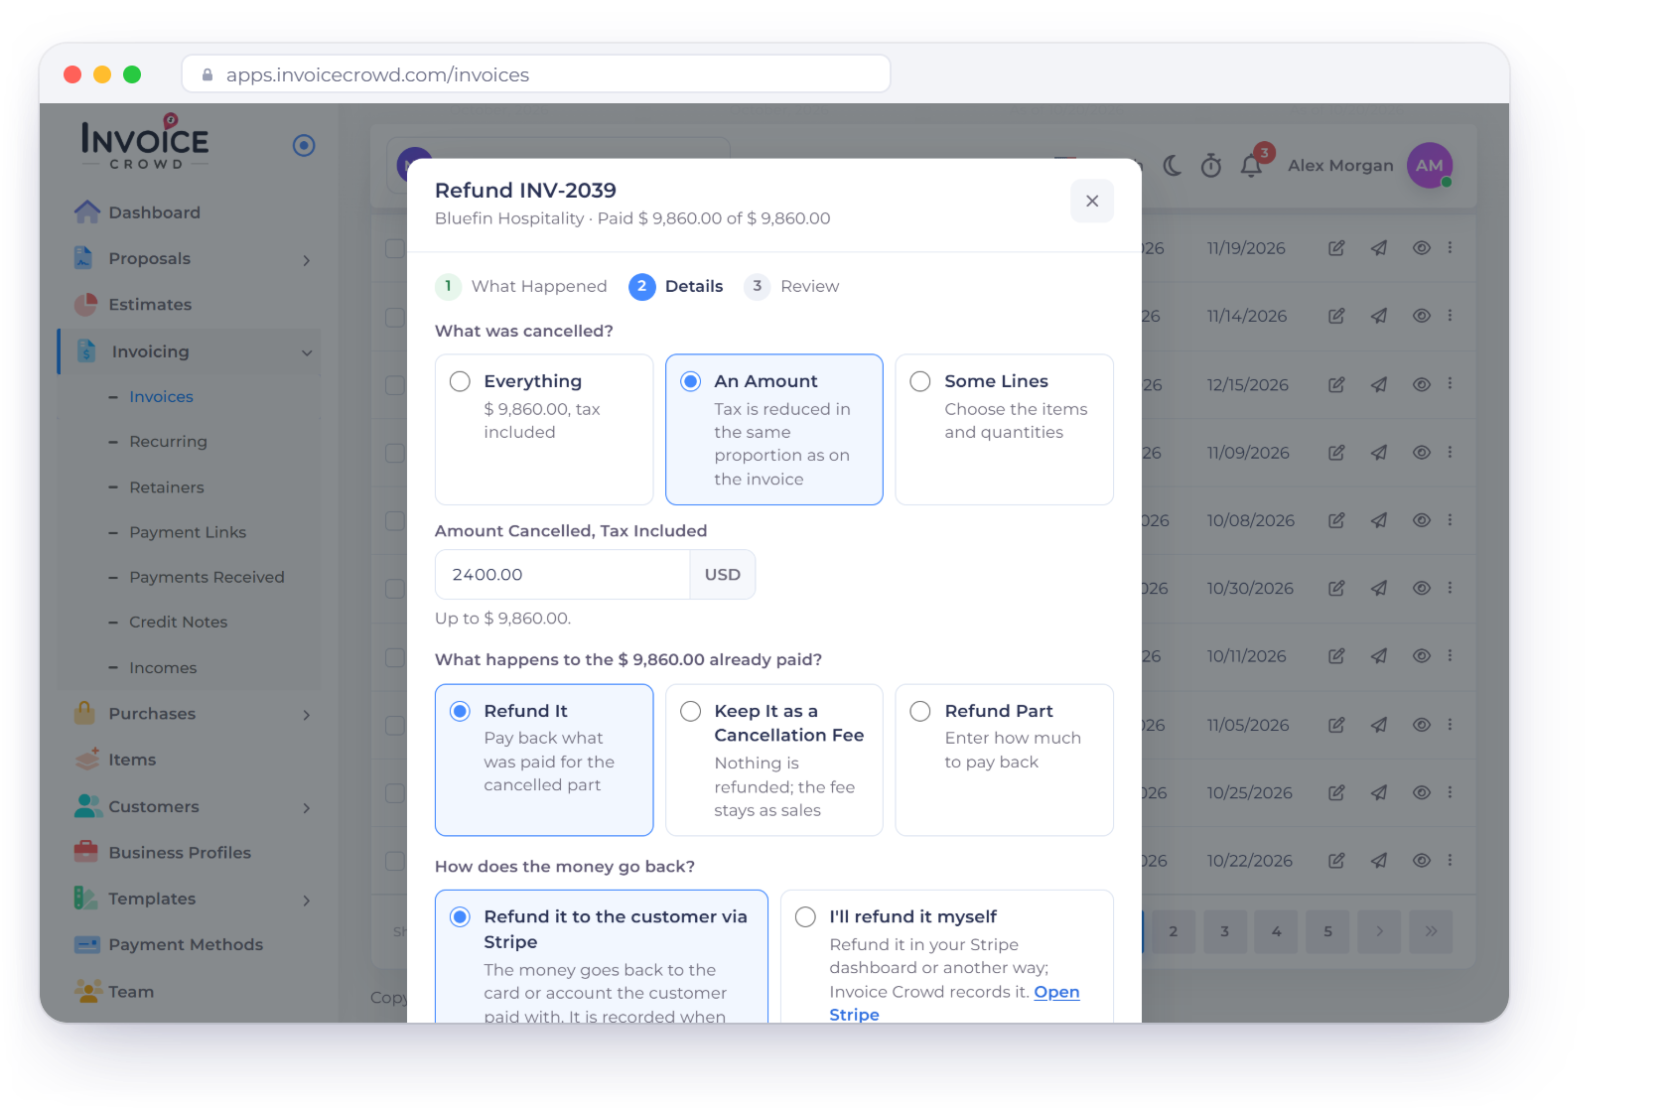Choose the Some Lines option
The image size is (1668, 1112).
pos(1005,430)
